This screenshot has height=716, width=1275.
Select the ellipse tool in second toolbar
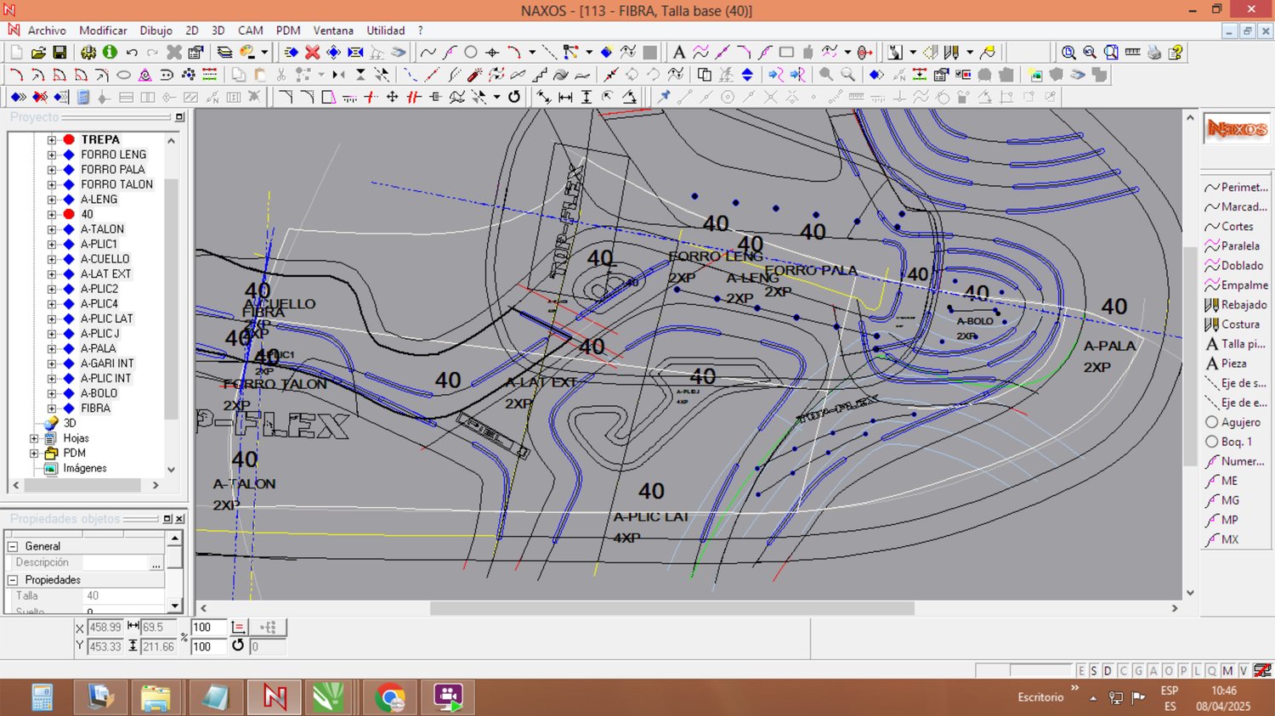pos(123,75)
